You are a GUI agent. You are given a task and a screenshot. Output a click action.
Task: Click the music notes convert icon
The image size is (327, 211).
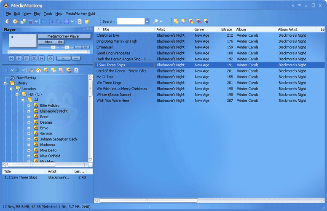pyautogui.click(x=23, y=21)
